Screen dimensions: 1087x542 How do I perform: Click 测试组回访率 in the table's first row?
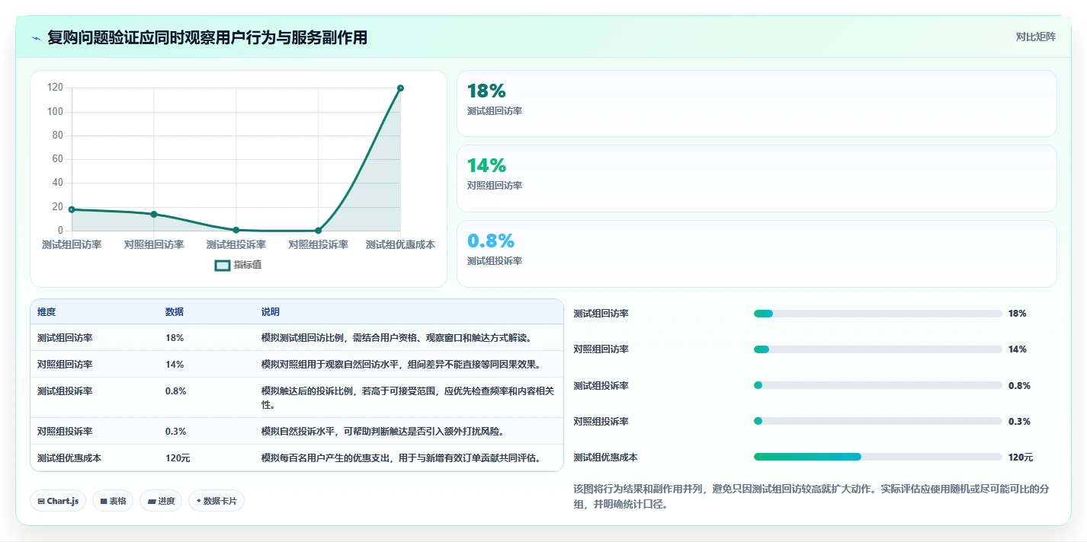tap(65, 337)
